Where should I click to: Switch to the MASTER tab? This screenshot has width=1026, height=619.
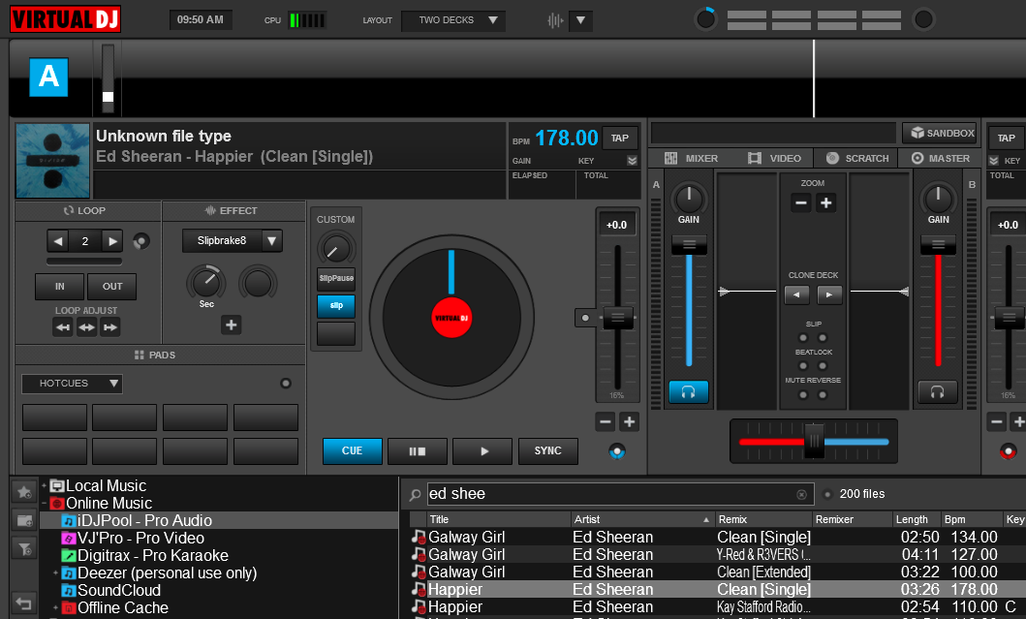coord(941,158)
